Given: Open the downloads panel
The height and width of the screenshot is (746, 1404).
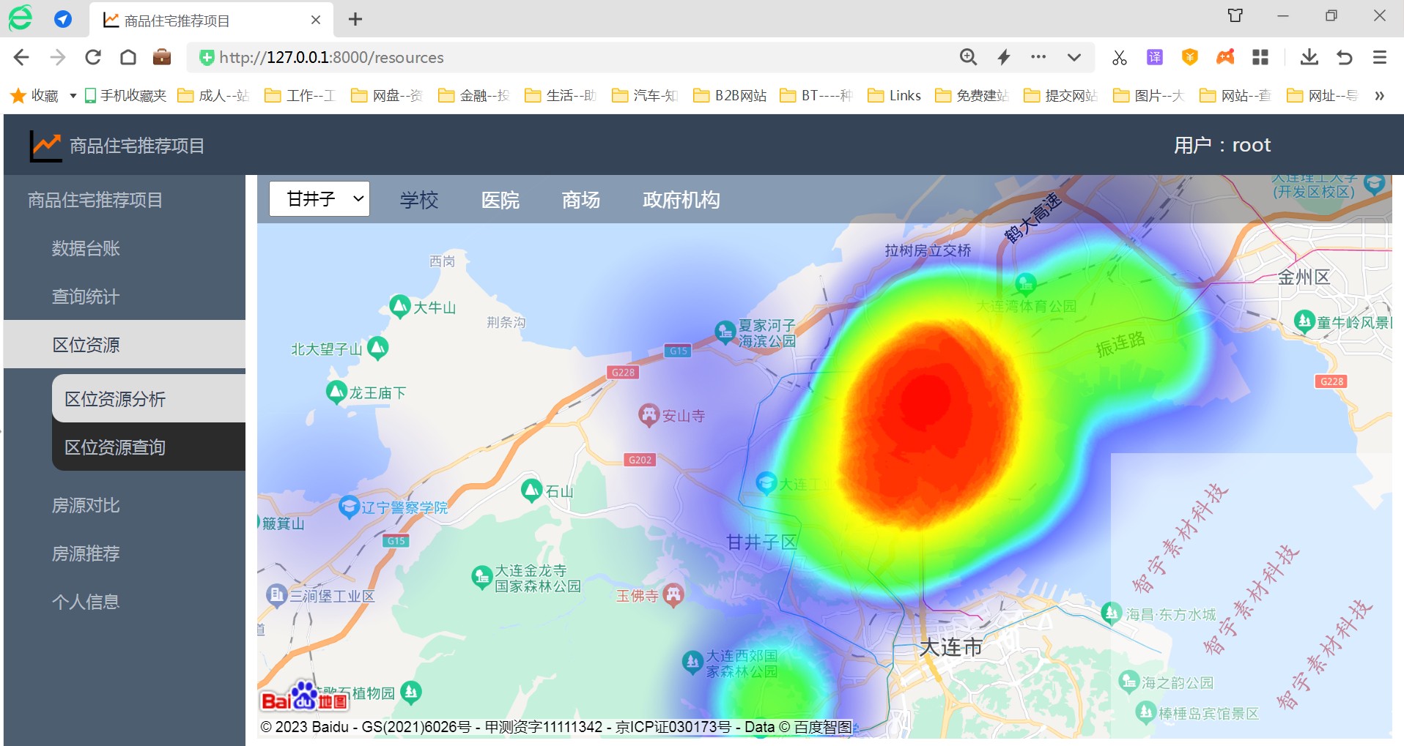Looking at the screenshot, I should point(1309,57).
